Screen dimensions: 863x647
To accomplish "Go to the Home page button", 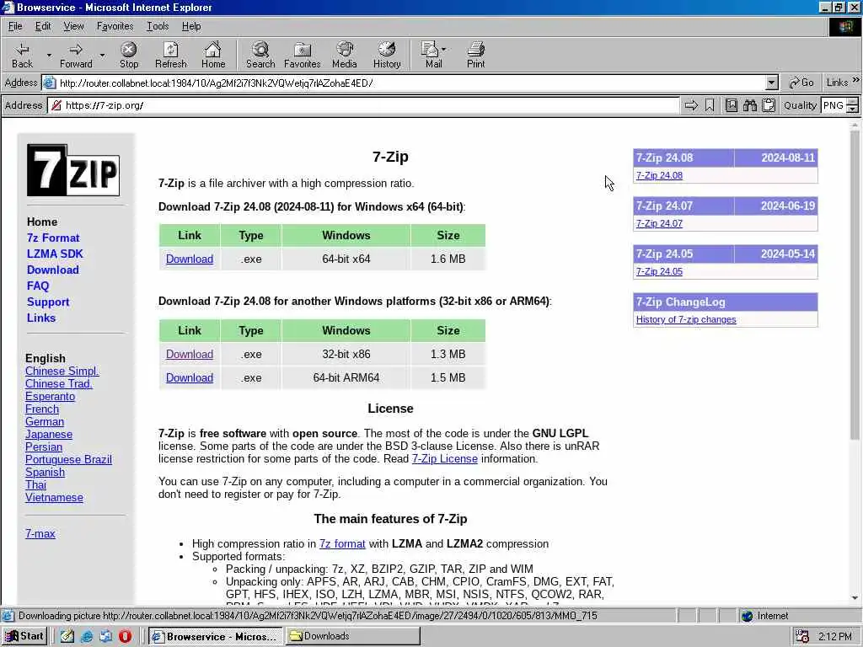I will pos(213,55).
